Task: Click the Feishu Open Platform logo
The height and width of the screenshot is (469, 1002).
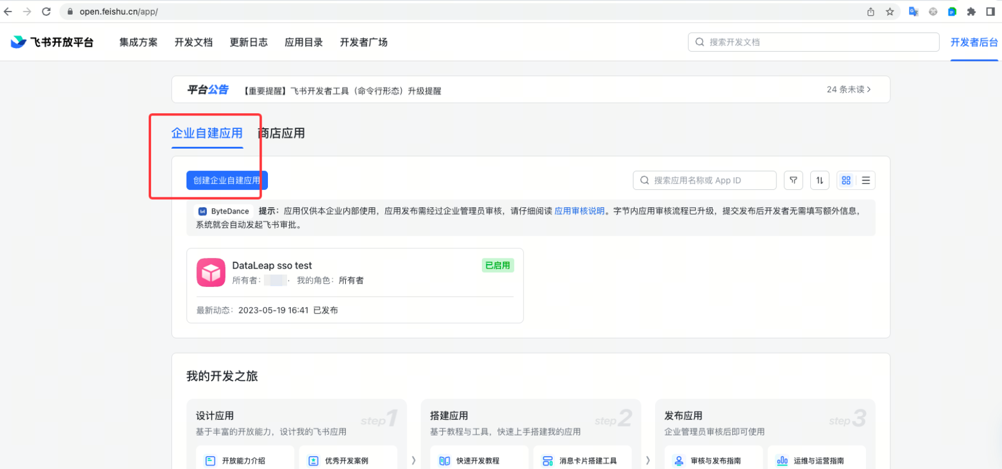Action: tap(52, 42)
